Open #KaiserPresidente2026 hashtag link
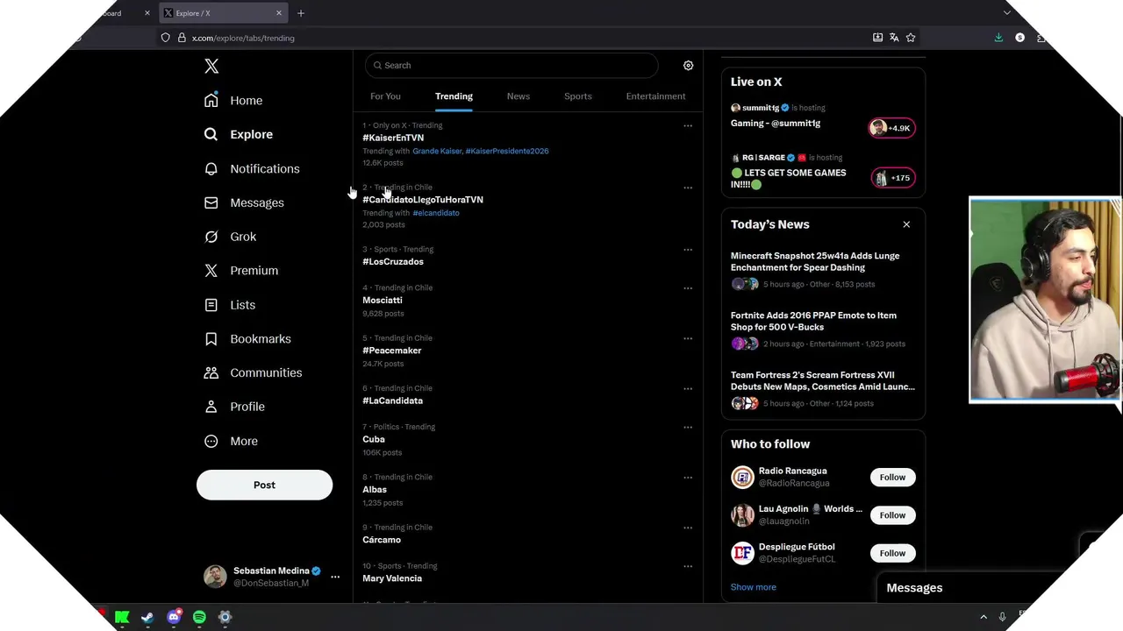 [507, 151]
